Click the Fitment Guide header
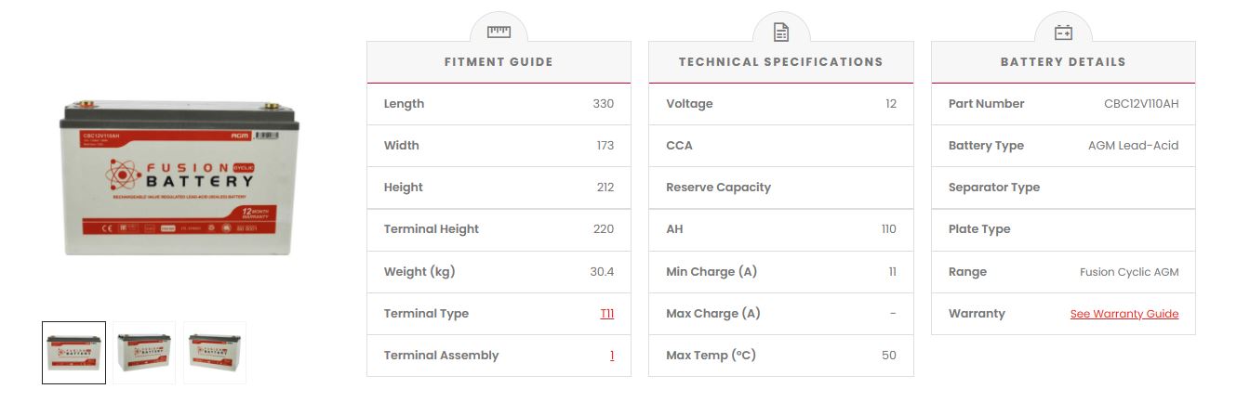Screen dimensions: 1250x402 click(499, 62)
